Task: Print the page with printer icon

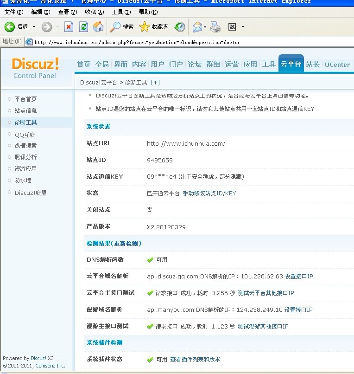Action: pyautogui.click(x=216, y=27)
